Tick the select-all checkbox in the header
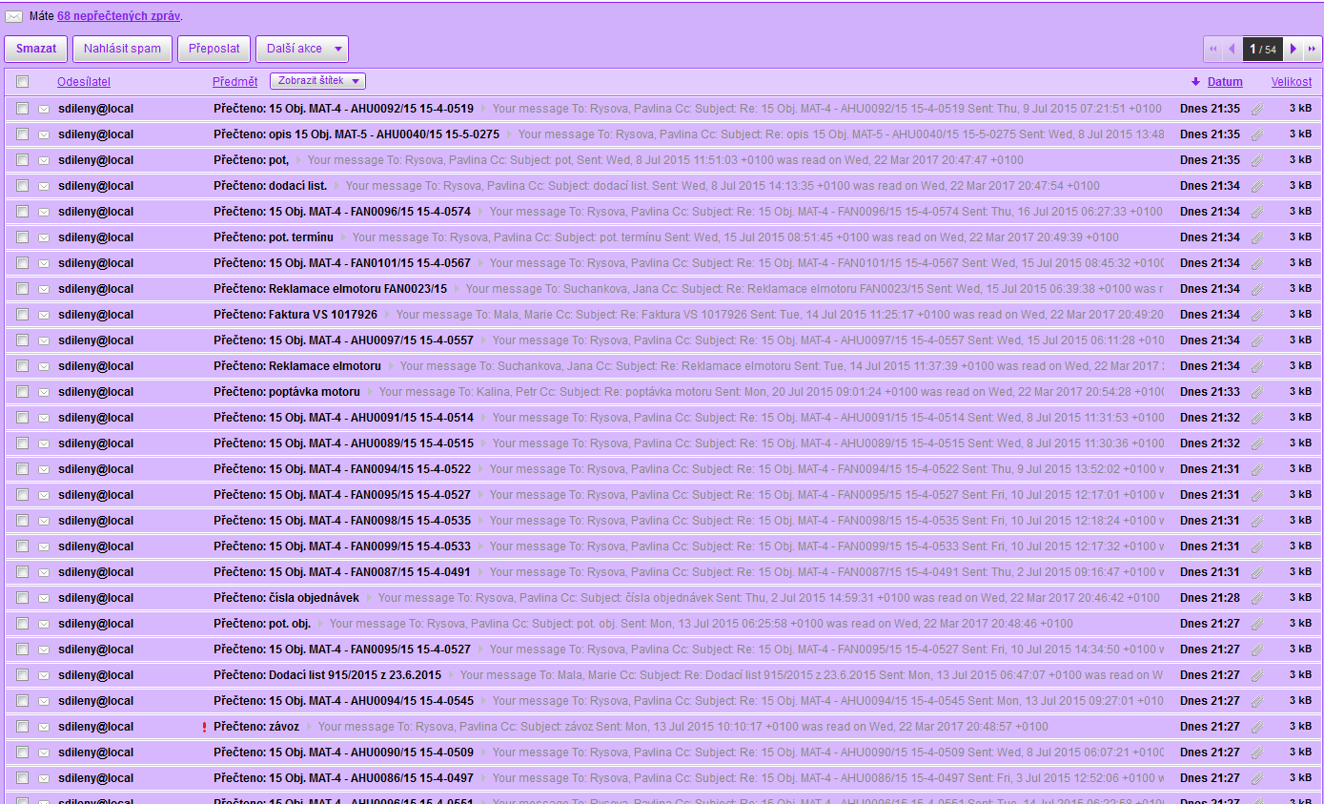Screen dimensions: 1324x804 point(23,82)
